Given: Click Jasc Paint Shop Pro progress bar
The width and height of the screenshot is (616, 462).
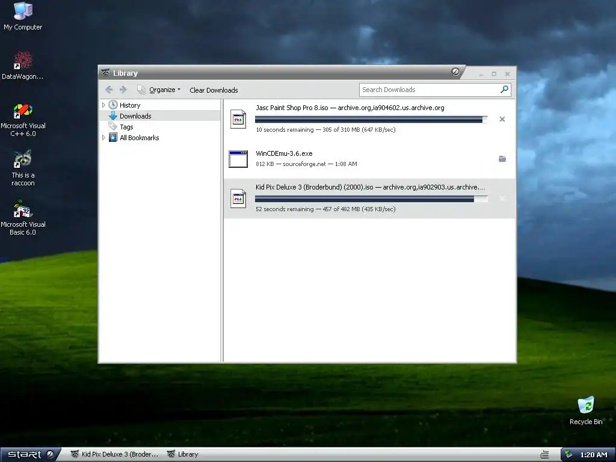Looking at the screenshot, I should tap(371, 119).
